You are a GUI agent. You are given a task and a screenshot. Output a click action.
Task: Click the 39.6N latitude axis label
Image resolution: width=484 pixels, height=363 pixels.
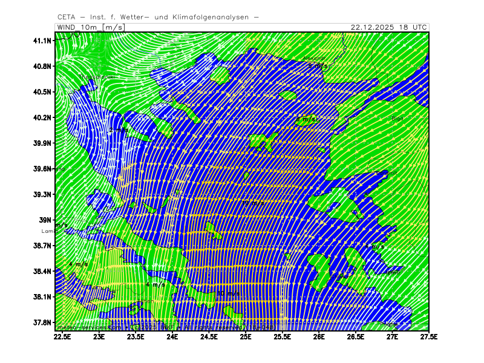coord(42,169)
